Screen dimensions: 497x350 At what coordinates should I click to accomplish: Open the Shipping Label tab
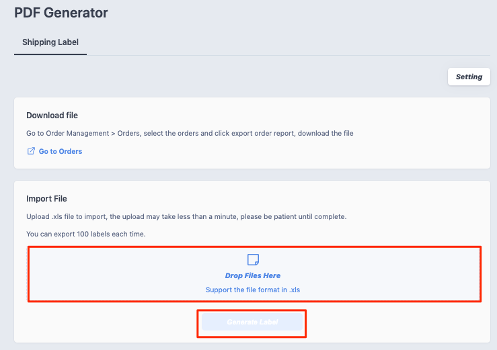[50, 42]
